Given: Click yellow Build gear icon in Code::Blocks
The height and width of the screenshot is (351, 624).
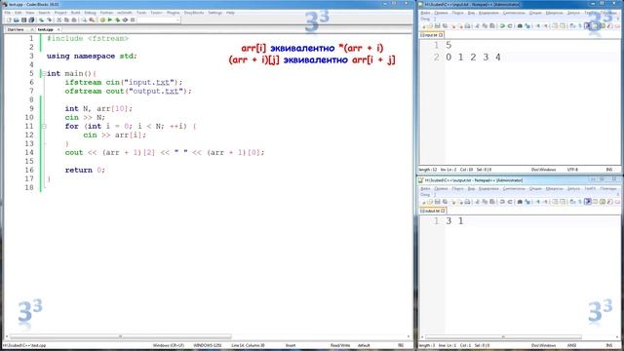Looking at the screenshot, I should pos(102,19).
